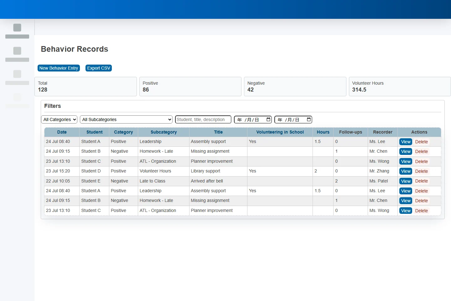451x301 pixels.
Task: Click the Filters section heading
Action: point(53,106)
